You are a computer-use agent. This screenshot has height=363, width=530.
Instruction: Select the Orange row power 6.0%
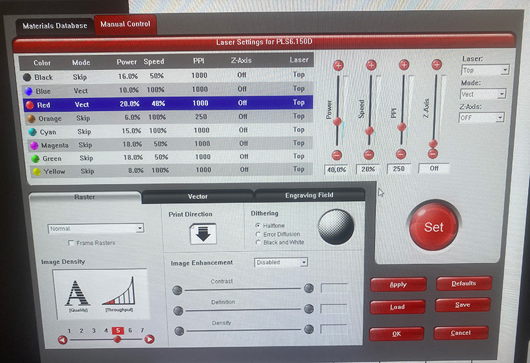[132, 117]
